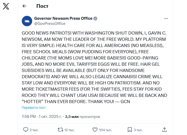View the 3,5 млн просмотров stats
Viewport: 187px width, 135px height.
tap(82, 117)
